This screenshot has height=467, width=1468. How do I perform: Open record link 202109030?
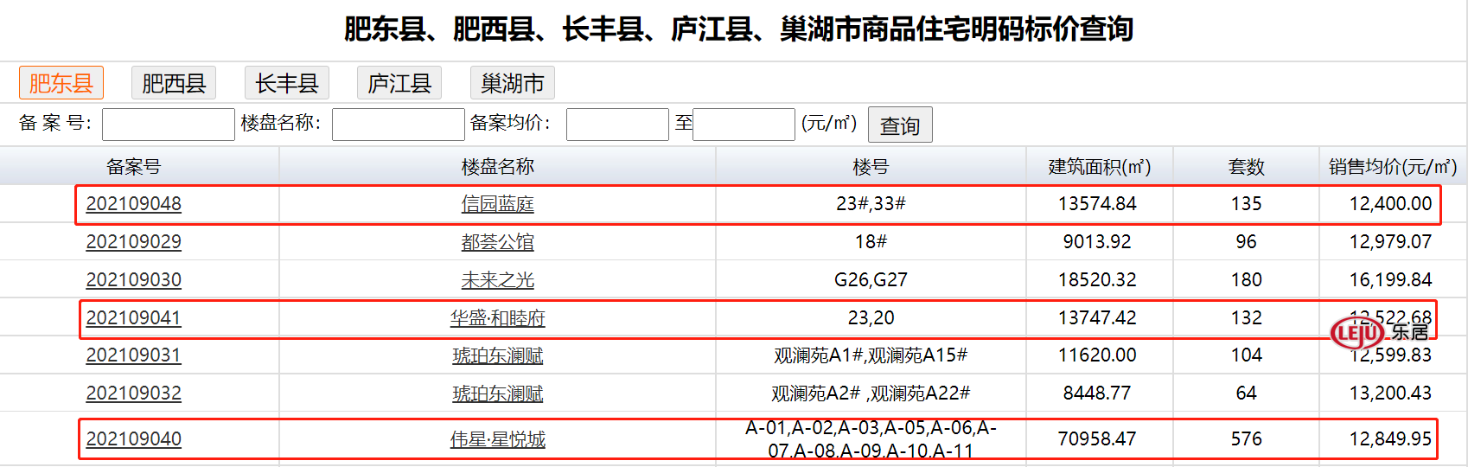pyautogui.click(x=134, y=280)
